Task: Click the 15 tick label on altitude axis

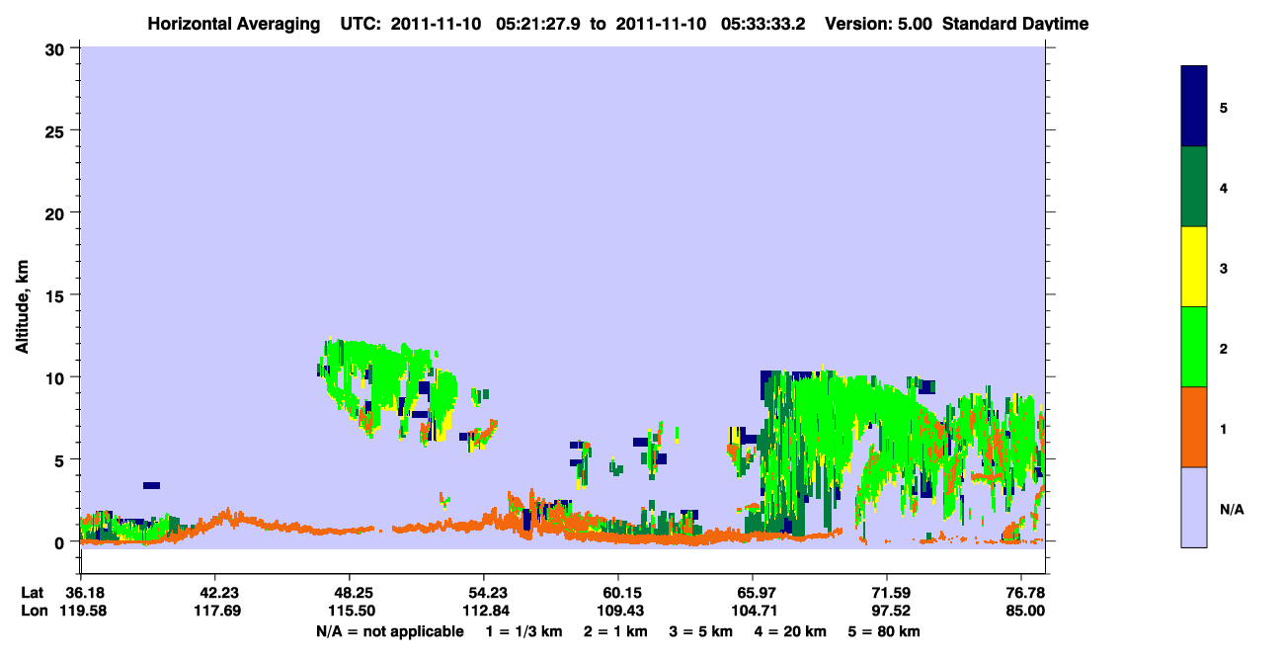Action: pos(56,295)
